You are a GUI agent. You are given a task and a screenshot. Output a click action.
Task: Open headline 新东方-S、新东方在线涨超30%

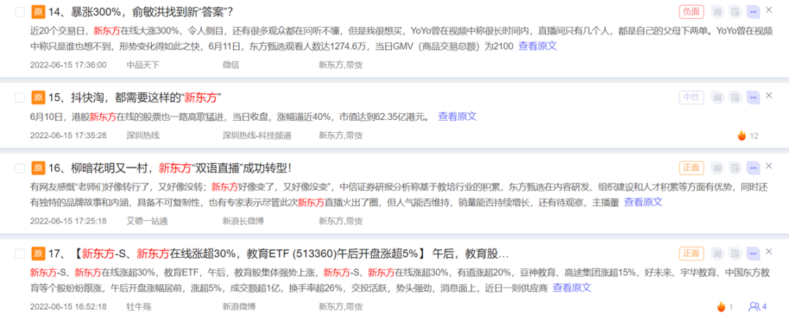tap(279, 253)
